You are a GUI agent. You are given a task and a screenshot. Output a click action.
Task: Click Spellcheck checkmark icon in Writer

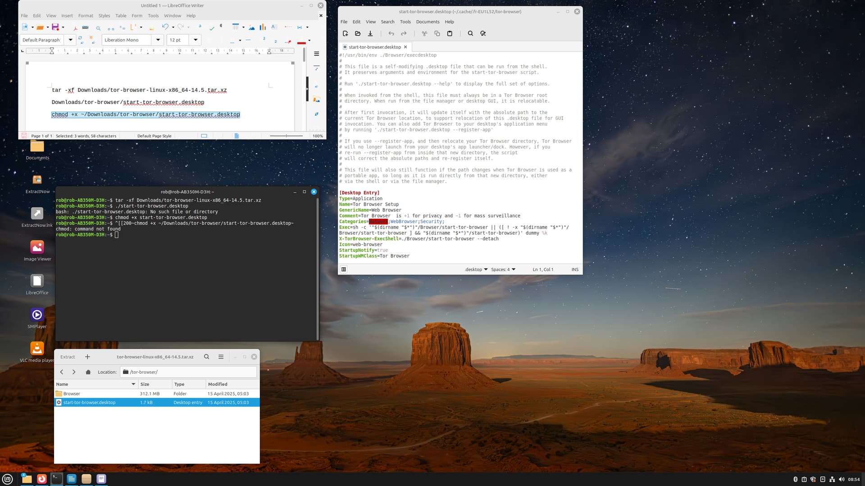[x=212, y=28]
